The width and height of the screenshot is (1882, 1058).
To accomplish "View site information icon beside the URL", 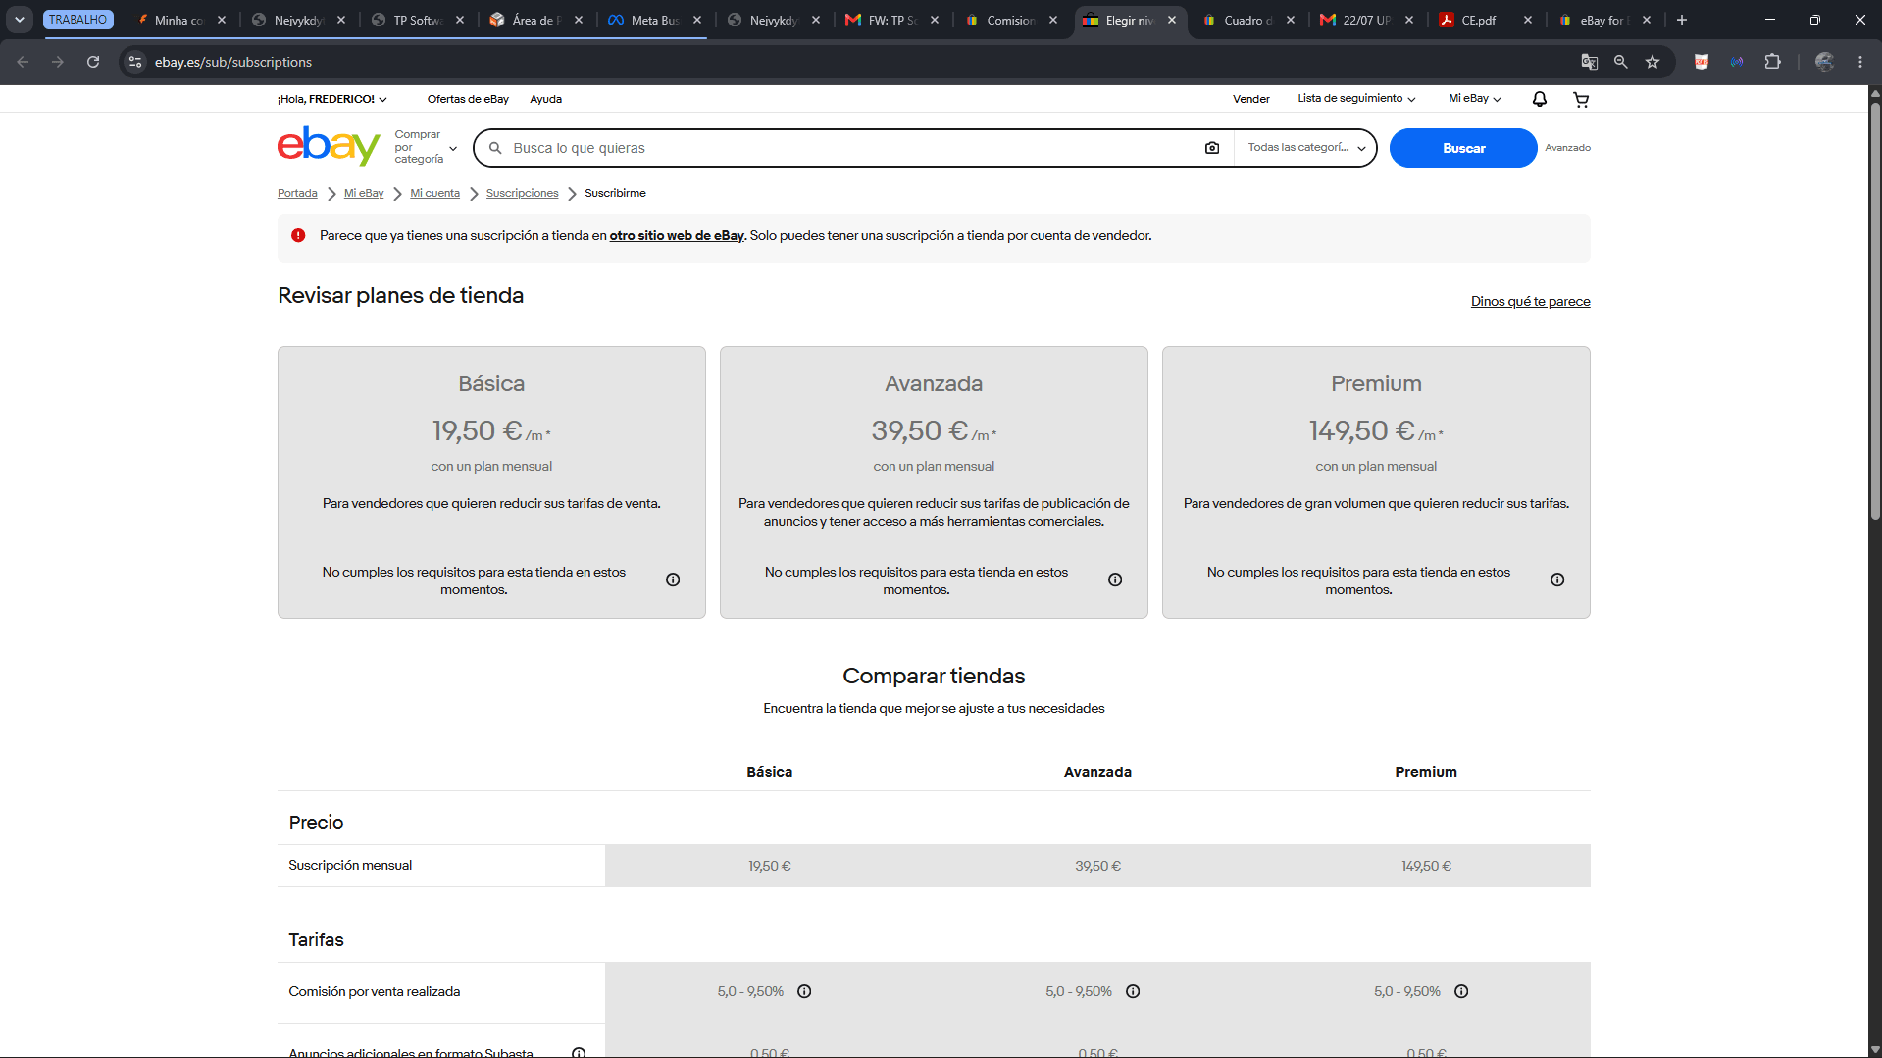I will (135, 62).
